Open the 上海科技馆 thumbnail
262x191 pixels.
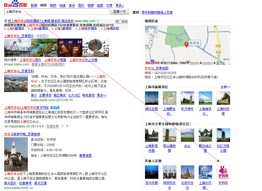pyautogui.click(x=223, y=98)
